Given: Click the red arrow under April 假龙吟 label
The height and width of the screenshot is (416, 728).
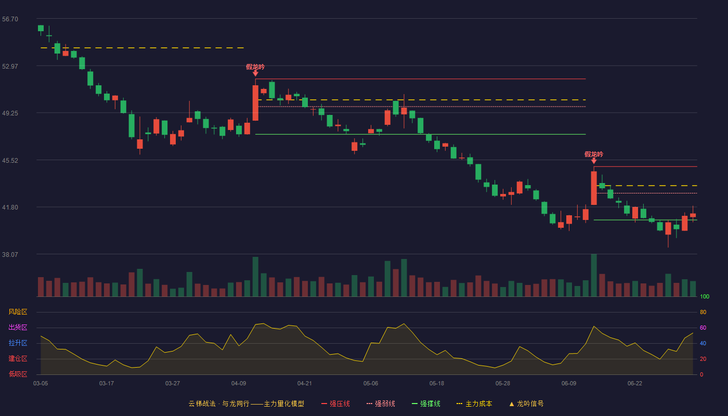Looking at the screenshot, I should click(x=255, y=74).
